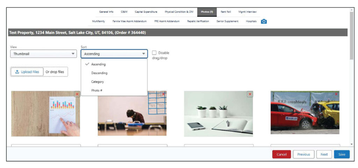Open the Multifamily tab
The image size is (358, 168).
coord(98,21)
